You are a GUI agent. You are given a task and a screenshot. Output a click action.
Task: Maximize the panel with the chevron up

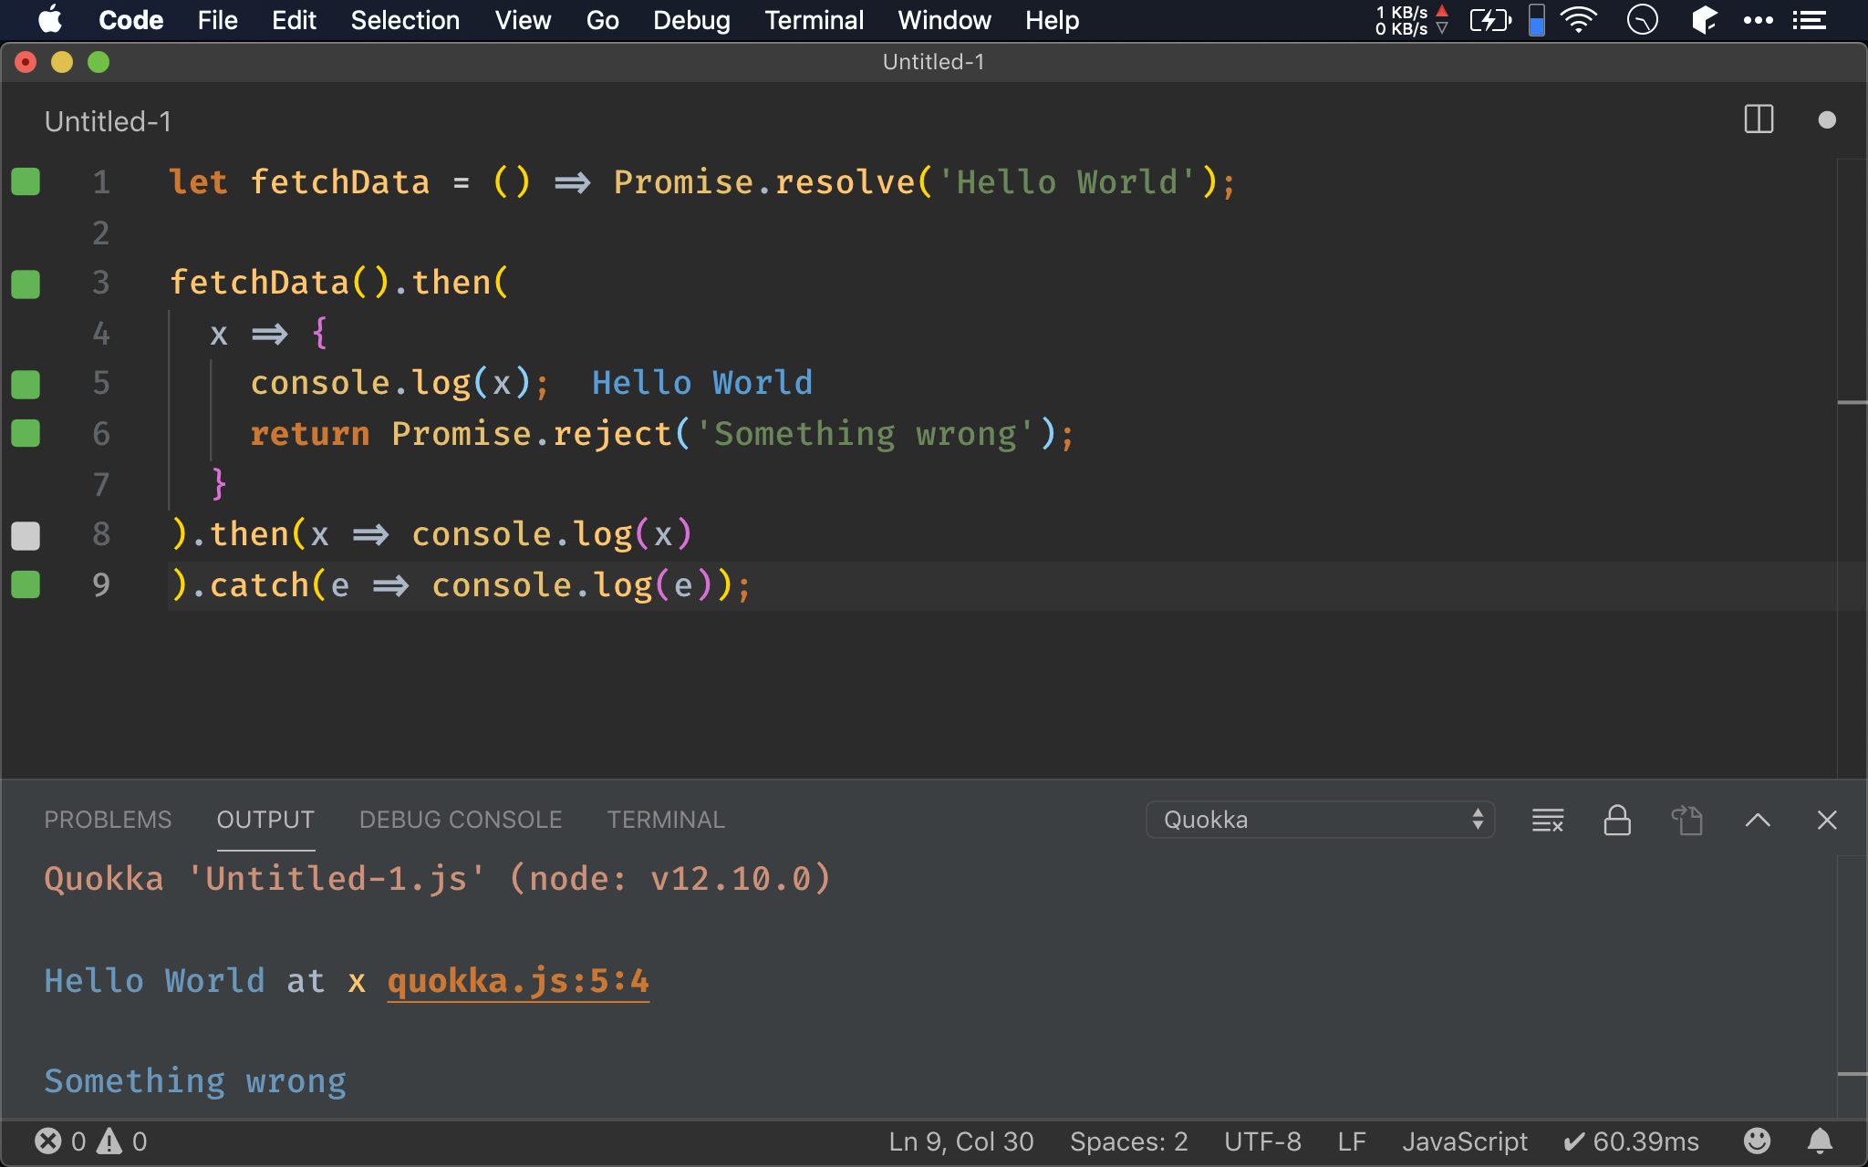1758,821
